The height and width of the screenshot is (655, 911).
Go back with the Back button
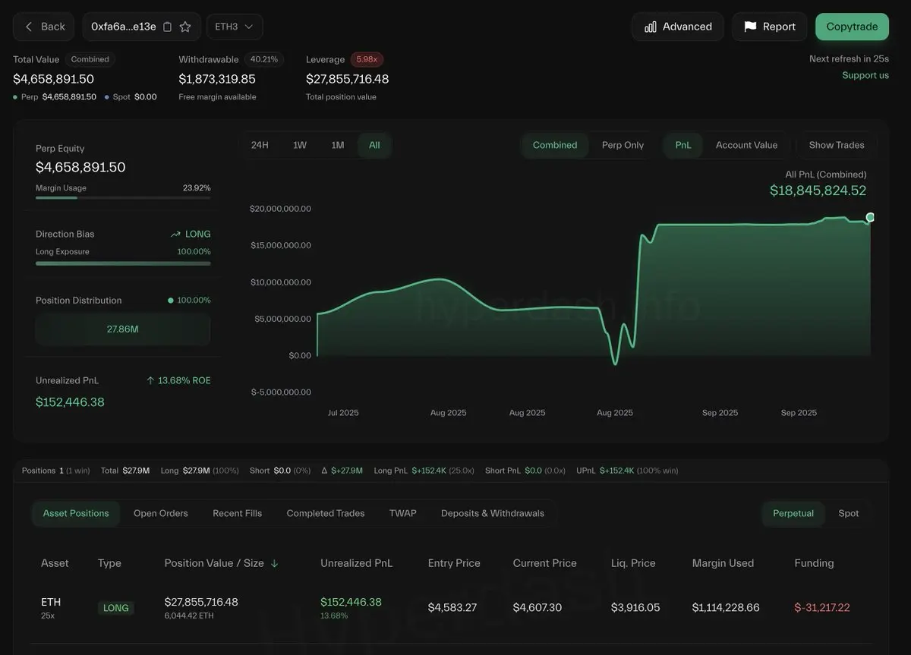coord(44,27)
